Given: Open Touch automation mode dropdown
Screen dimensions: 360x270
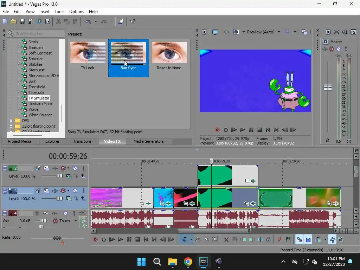Looking at the screenshot, I should click(76, 221).
